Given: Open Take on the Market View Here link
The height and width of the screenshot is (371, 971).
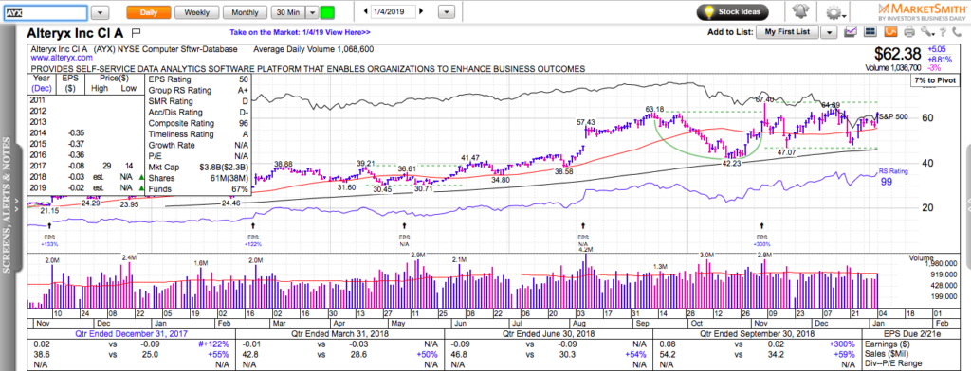Looking at the screenshot, I should [300, 33].
